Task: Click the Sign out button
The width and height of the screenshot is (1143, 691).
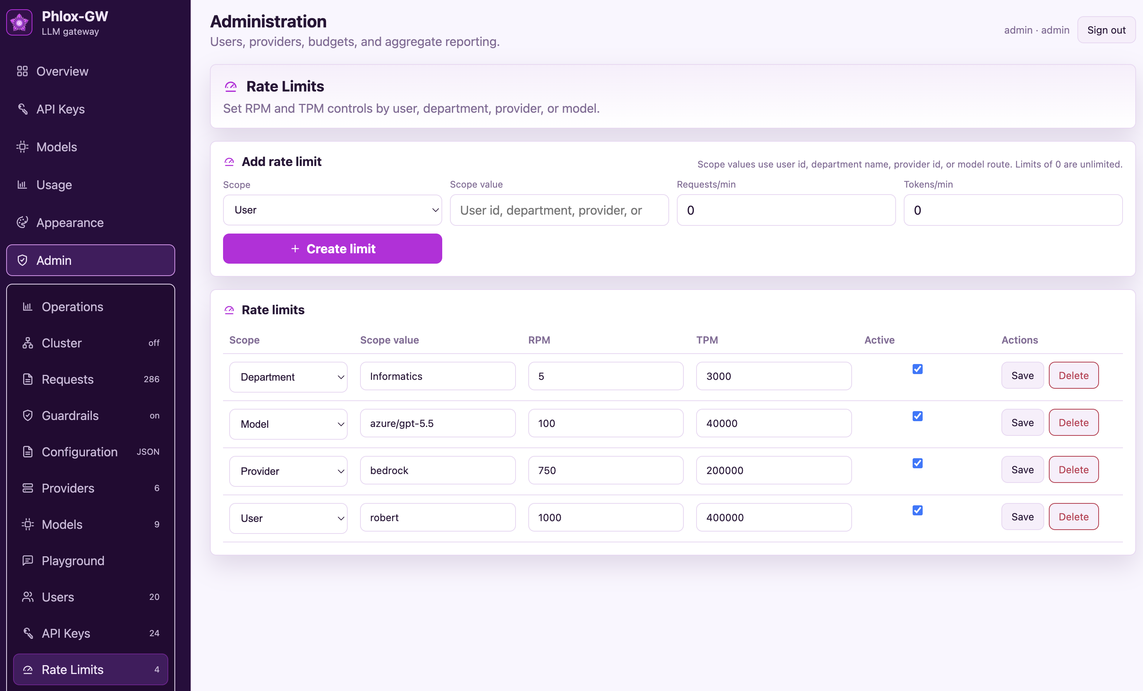Action: [1106, 30]
